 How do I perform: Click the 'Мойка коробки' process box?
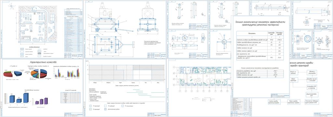(294, 101)
